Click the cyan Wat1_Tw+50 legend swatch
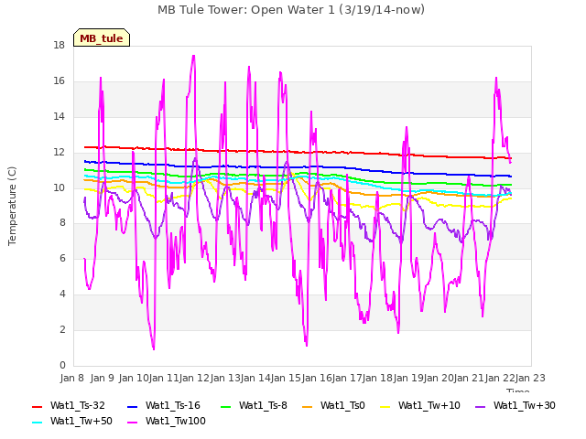Screen dimensions: 586x439 tap(38, 423)
